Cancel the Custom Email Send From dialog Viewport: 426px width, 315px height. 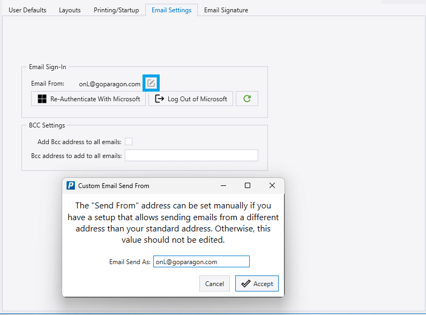coord(214,283)
